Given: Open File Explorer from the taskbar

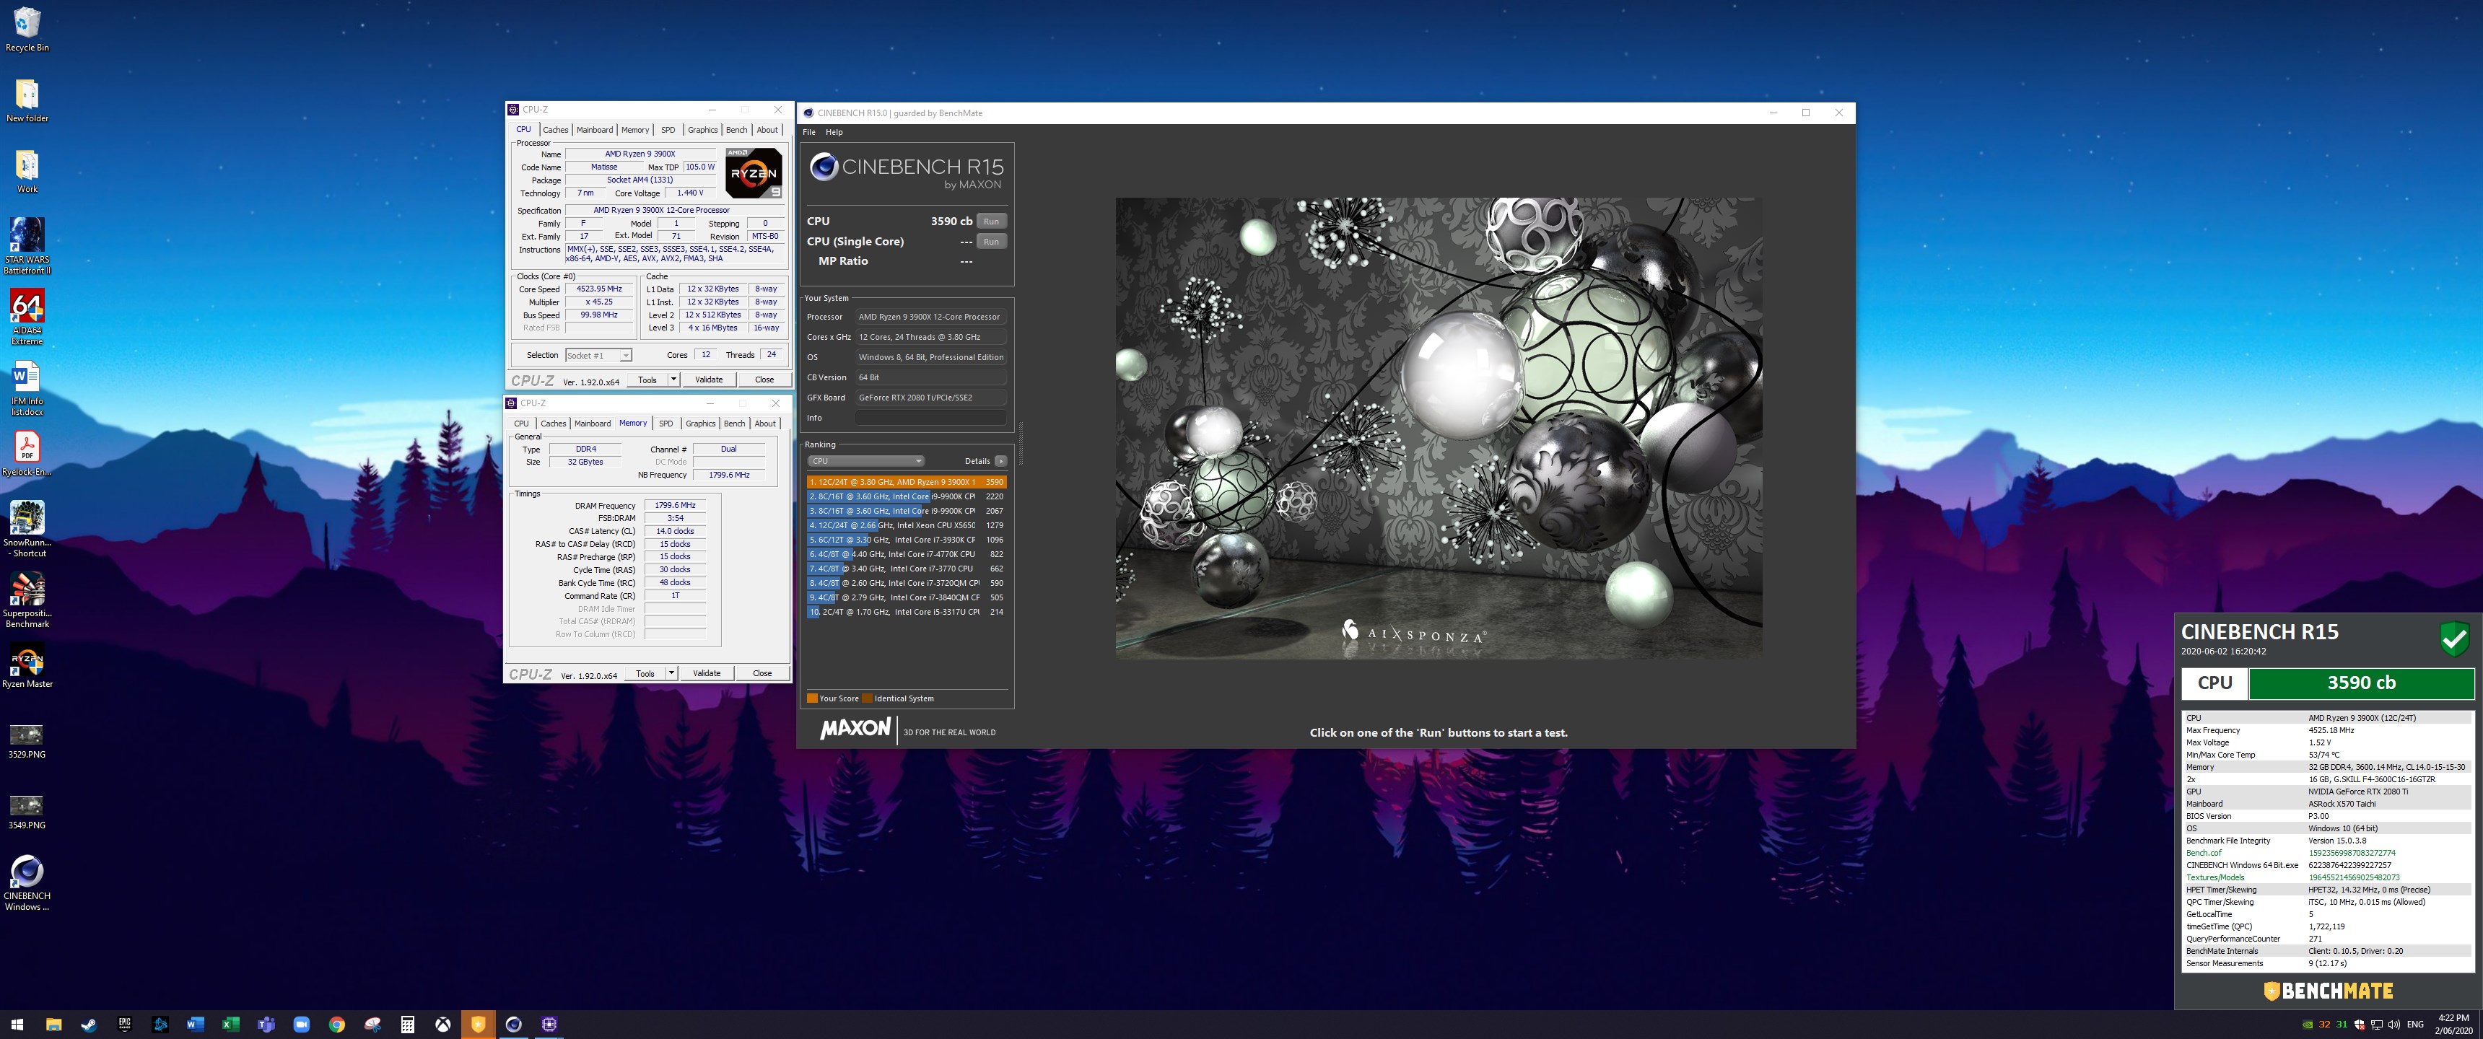Looking at the screenshot, I should point(53,1025).
